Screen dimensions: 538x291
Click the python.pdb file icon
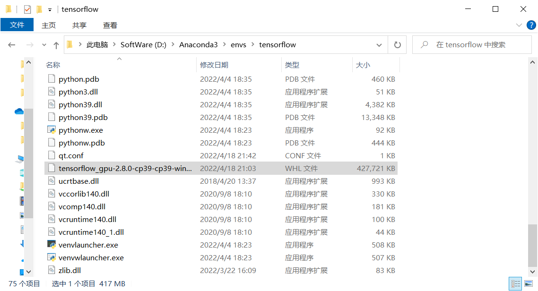coord(52,79)
